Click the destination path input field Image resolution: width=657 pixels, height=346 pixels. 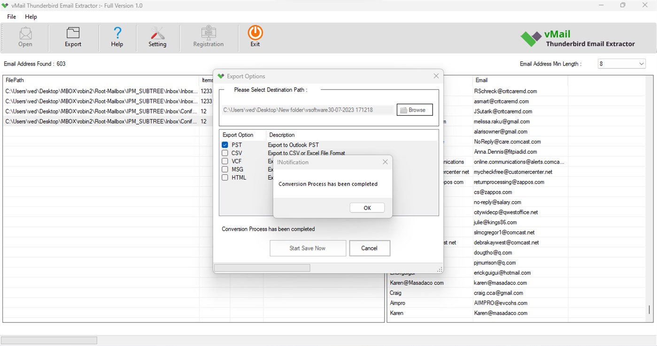tap(307, 109)
